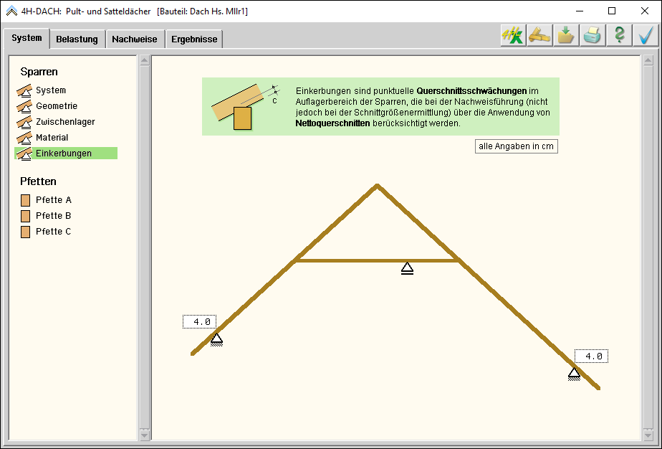Screen dimensions: 662x449
Task: Open Sparren System section
Action: pos(50,90)
